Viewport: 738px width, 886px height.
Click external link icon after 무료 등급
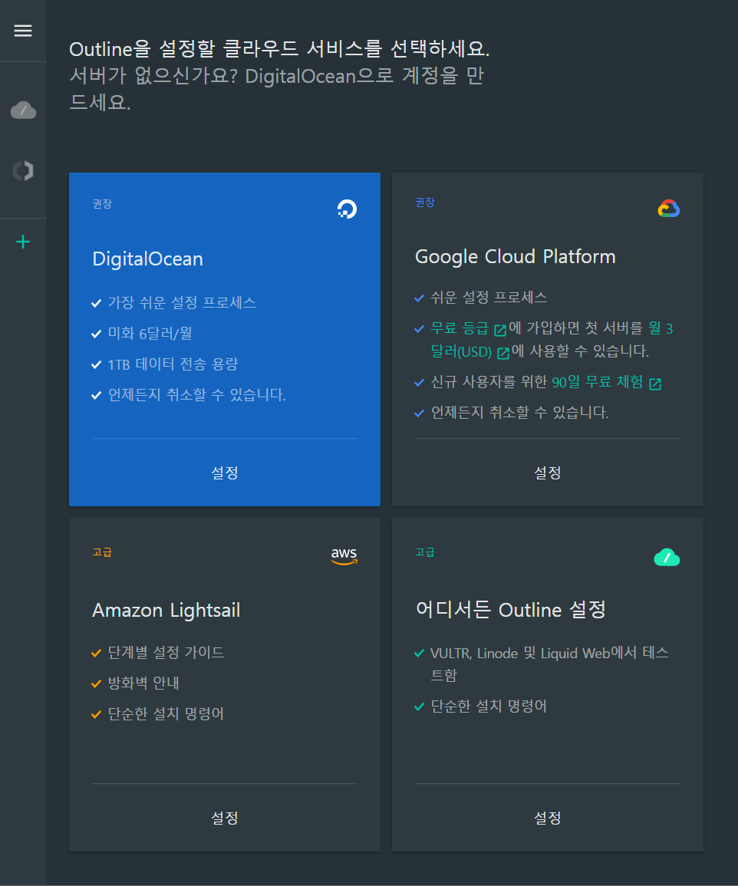point(500,329)
